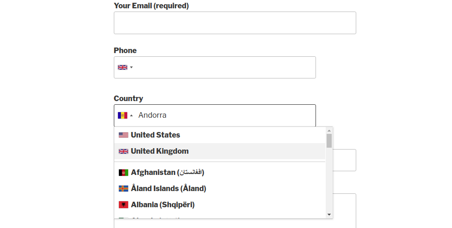Click the Åland Islands flag icon
The image size is (452, 228).
pos(124,189)
